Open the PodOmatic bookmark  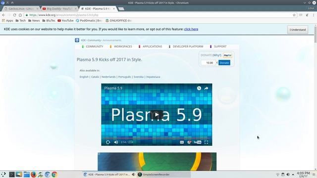pyautogui.click(x=89, y=21)
